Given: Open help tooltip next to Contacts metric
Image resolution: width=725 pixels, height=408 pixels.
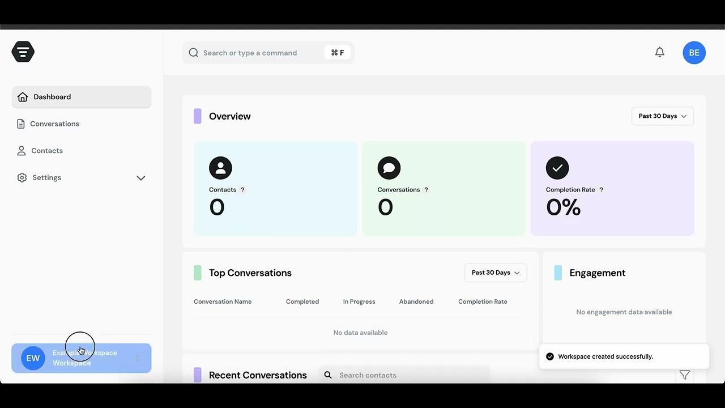Looking at the screenshot, I should pyautogui.click(x=243, y=190).
